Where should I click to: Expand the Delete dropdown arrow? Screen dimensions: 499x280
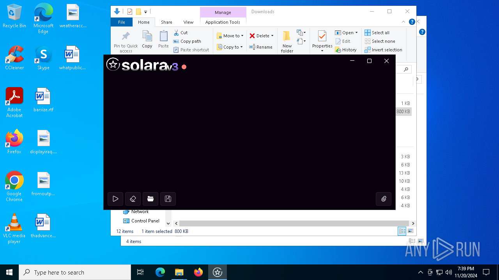click(272, 36)
